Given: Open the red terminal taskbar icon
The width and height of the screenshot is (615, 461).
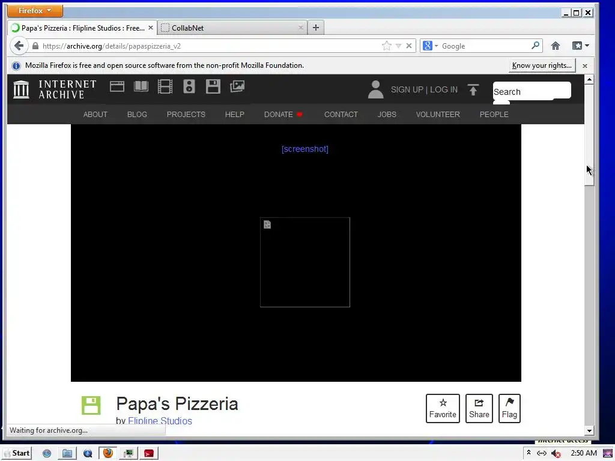Looking at the screenshot, I should tap(149, 453).
